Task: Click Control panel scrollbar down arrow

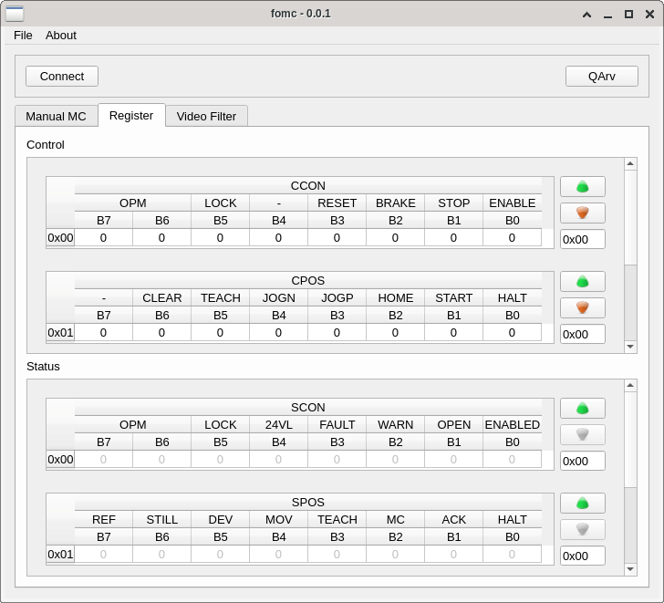Action: tap(630, 347)
